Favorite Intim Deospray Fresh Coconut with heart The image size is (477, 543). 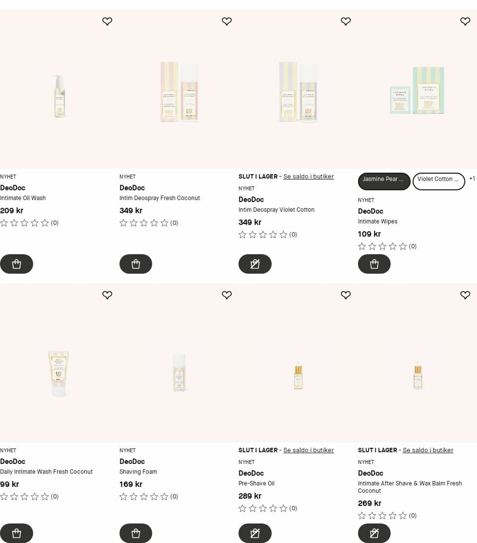(227, 21)
